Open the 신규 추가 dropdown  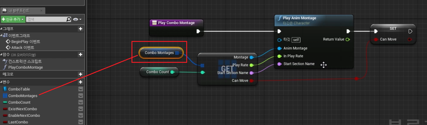(13, 19)
